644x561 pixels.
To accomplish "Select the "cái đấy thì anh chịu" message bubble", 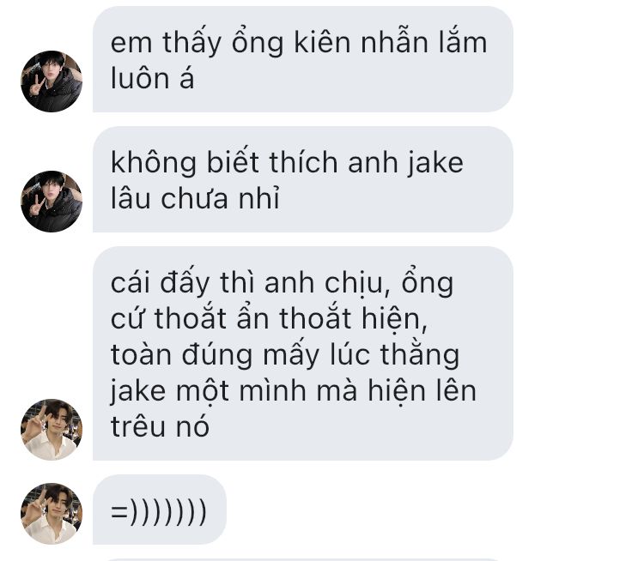I will (x=303, y=353).
